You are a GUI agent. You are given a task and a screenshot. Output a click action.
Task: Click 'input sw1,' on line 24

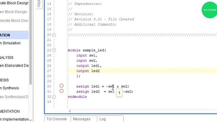pyautogui.click(x=87, y=56)
